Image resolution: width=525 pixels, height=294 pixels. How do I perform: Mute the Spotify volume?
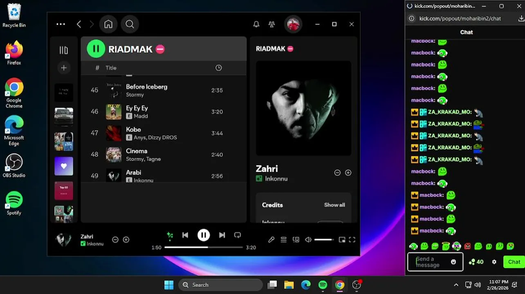[x=308, y=240]
